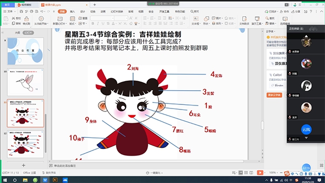Expand the Section (节) dropdown

[86, 24]
